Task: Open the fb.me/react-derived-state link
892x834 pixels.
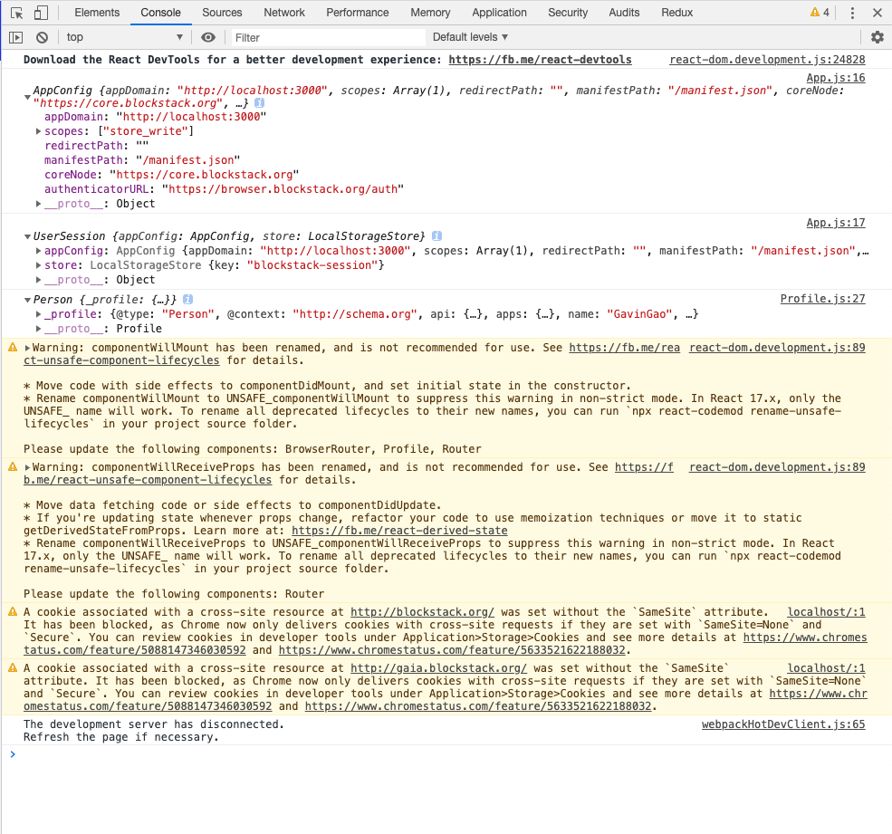Action: point(399,531)
